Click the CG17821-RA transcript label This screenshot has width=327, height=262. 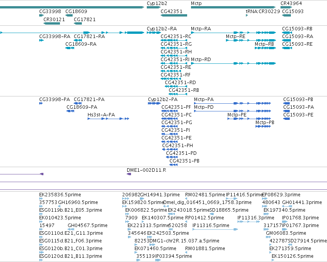[x=89, y=36]
